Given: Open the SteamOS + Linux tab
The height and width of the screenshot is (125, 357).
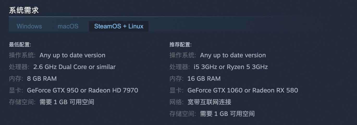Looking at the screenshot, I should point(119,26).
